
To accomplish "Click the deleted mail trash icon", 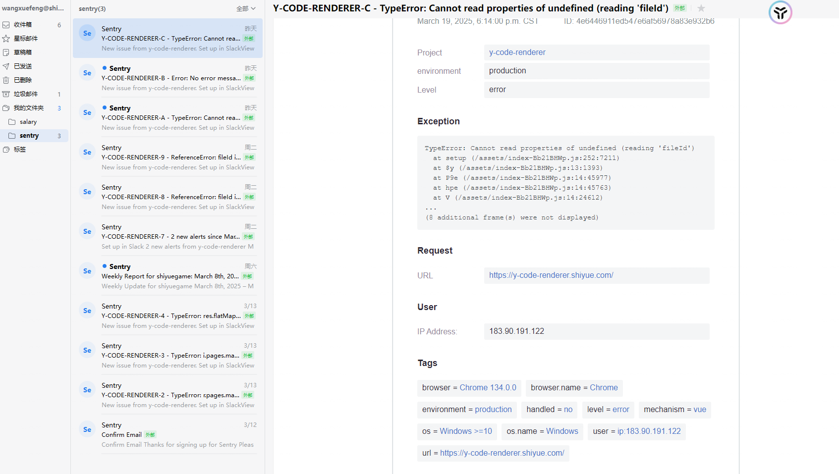I will [x=6, y=80].
